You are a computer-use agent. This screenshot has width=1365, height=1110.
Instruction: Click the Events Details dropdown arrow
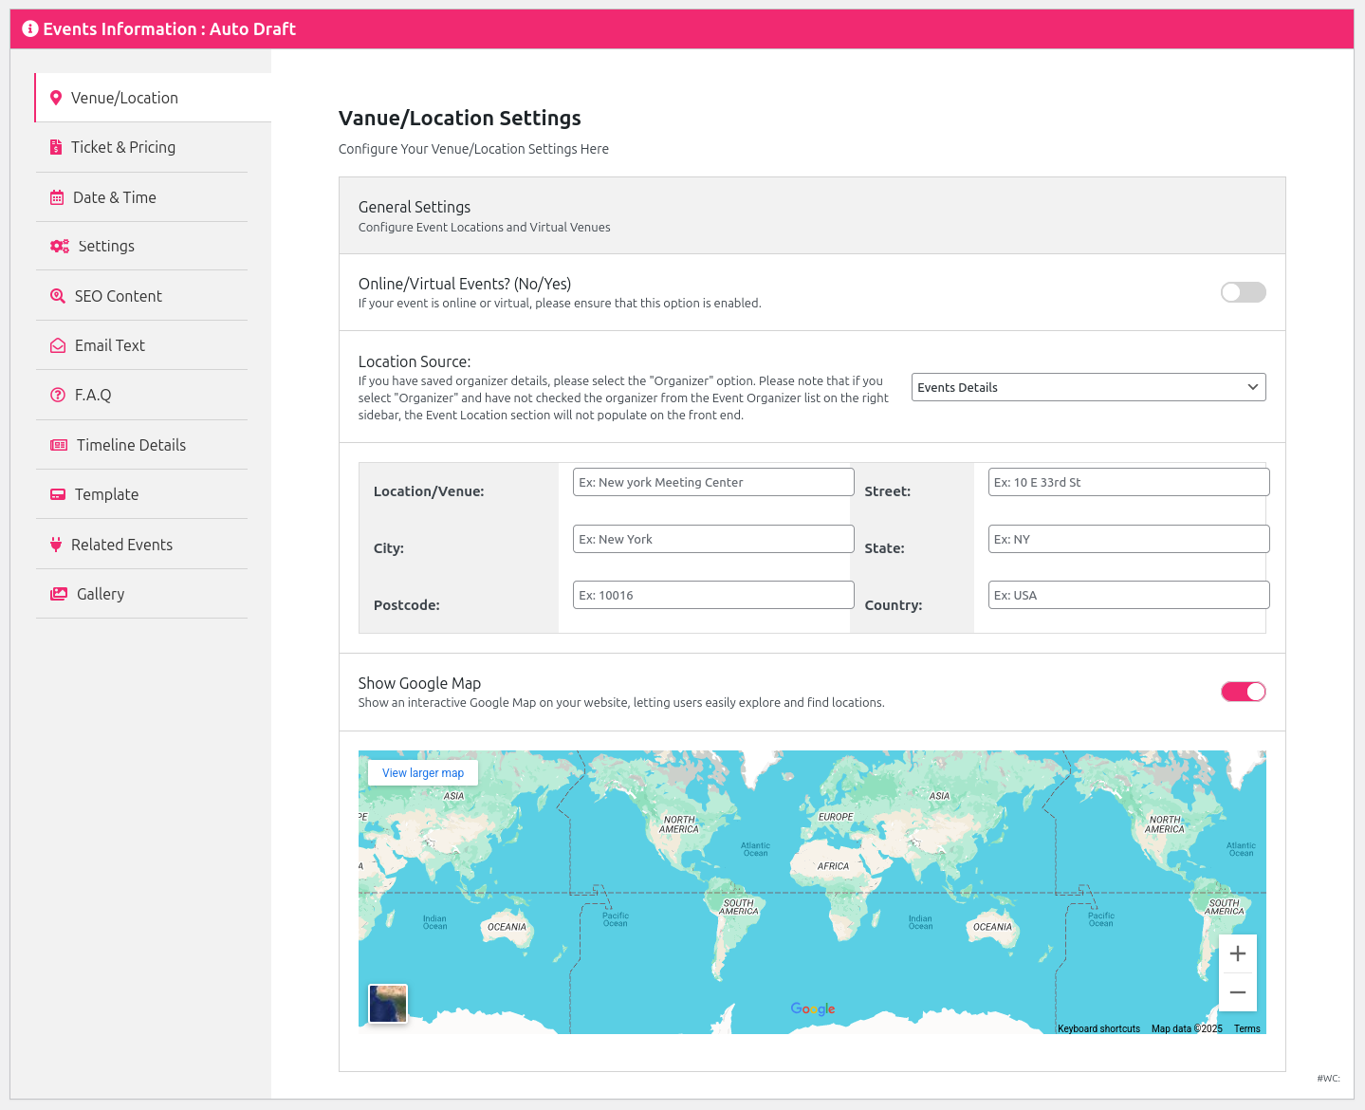1252,387
